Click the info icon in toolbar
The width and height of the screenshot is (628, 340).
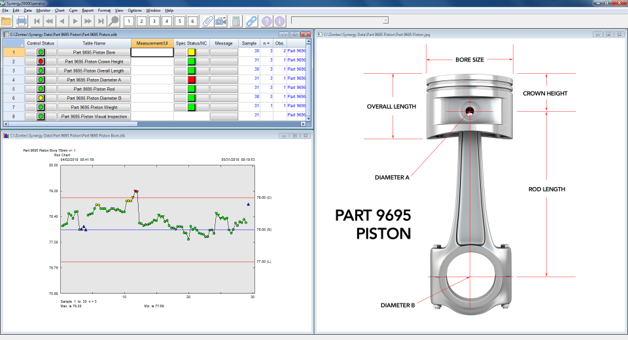[x=279, y=22]
